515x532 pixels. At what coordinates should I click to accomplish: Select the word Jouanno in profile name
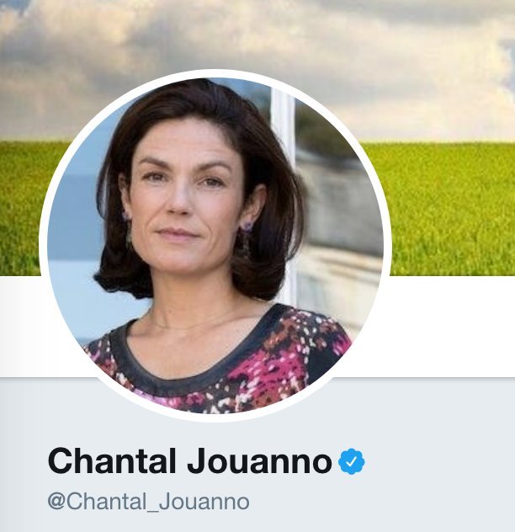tap(259, 461)
